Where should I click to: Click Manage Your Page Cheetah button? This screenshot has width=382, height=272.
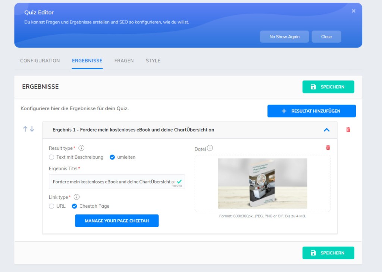point(117,221)
